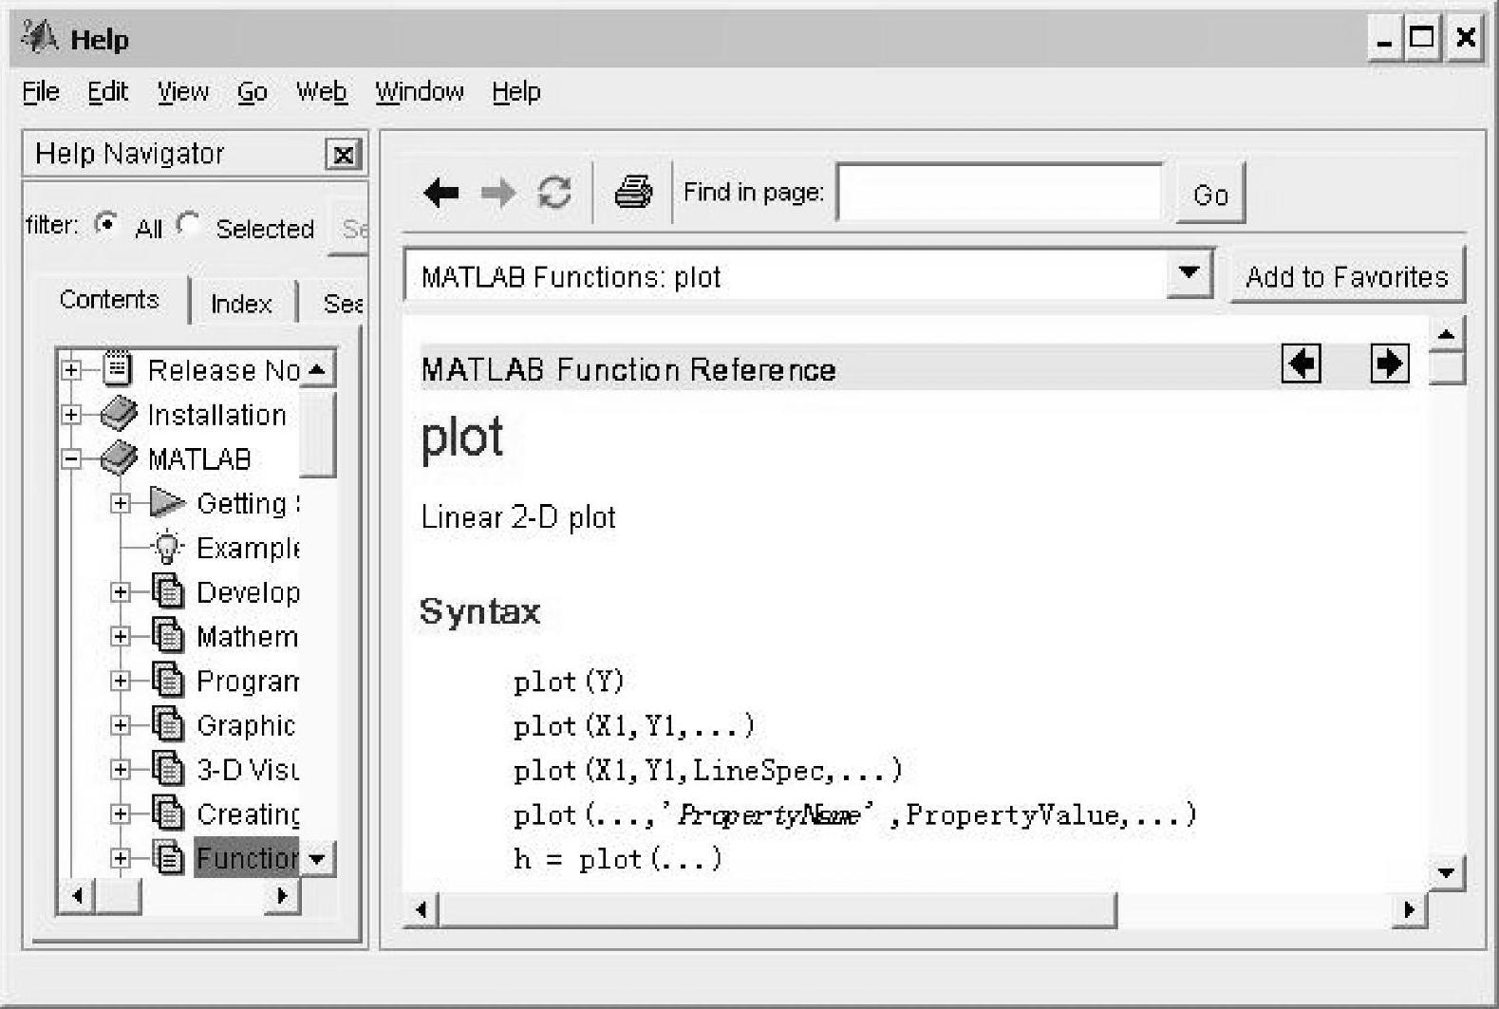Go to previous function reference page arrow
The width and height of the screenshot is (1499, 1009).
pyautogui.click(x=1301, y=364)
